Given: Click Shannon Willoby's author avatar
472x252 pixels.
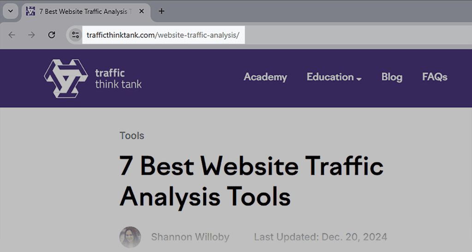Looking at the screenshot, I should pos(130,237).
